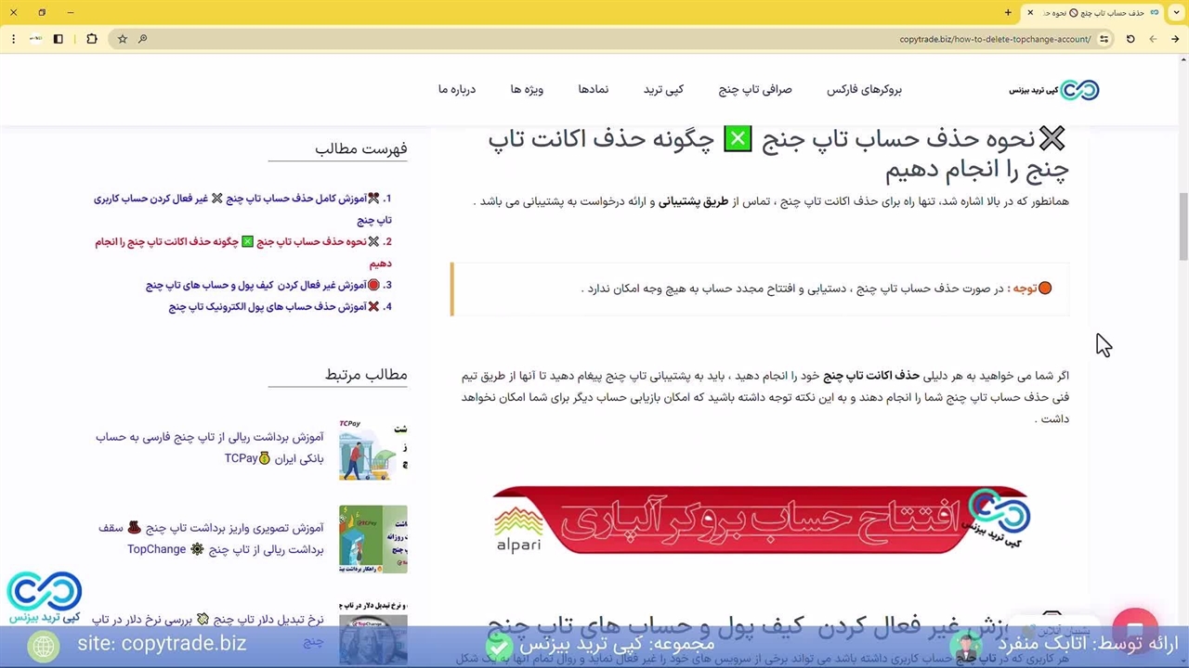Screen dimensions: 1189x668
Task: Click the Alpari broker account opening banner
Action: tap(761, 520)
